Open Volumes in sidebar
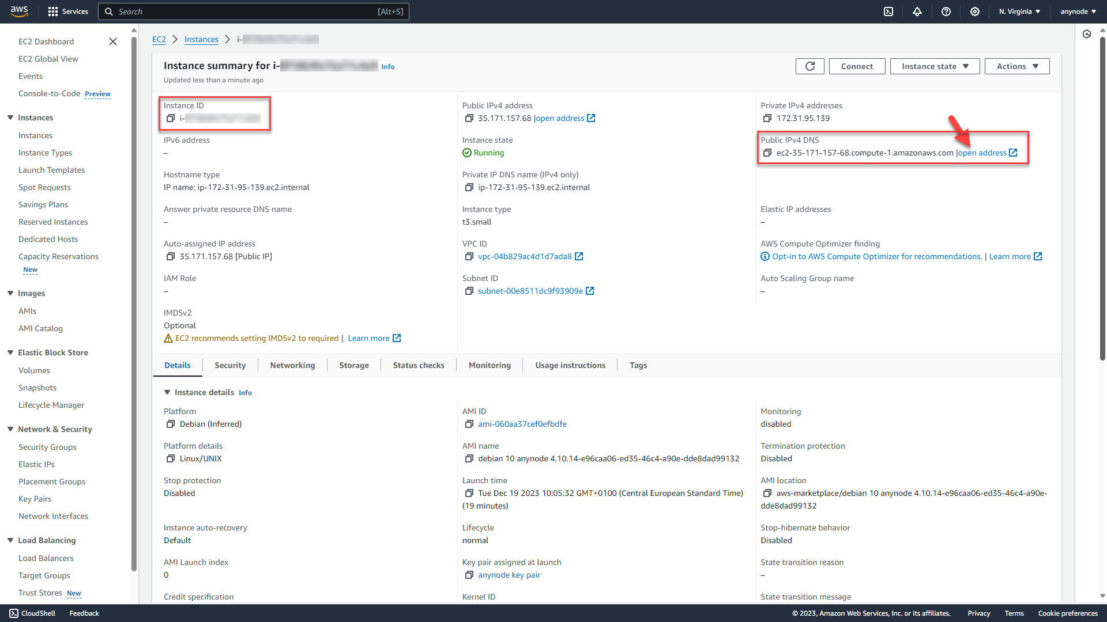The height and width of the screenshot is (622, 1107). (34, 370)
